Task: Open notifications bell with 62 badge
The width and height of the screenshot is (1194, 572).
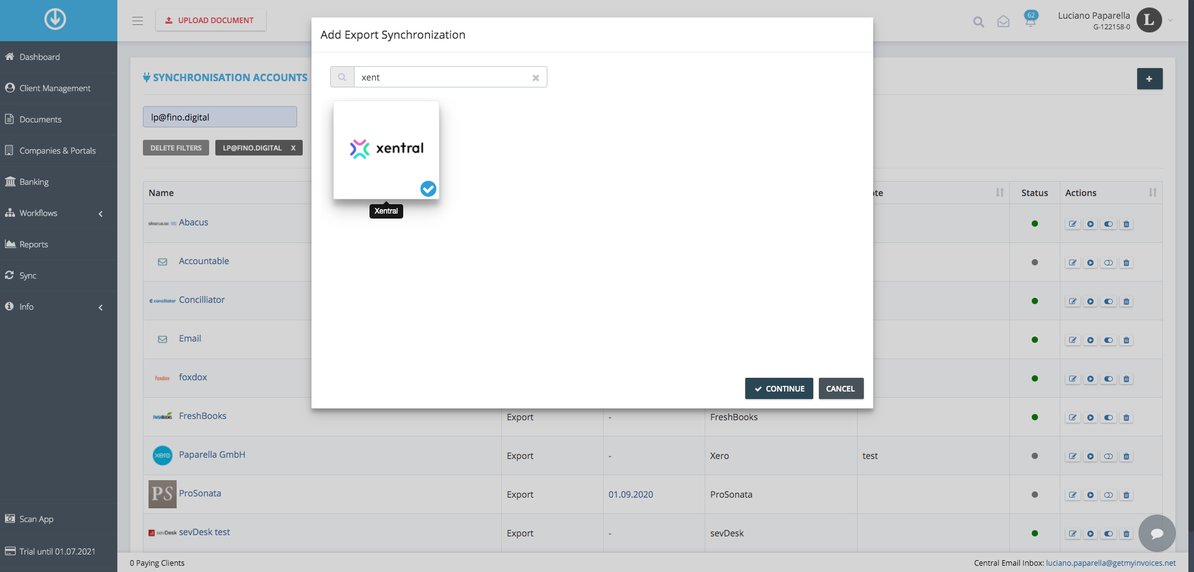Action: pyautogui.click(x=1030, y=19)
